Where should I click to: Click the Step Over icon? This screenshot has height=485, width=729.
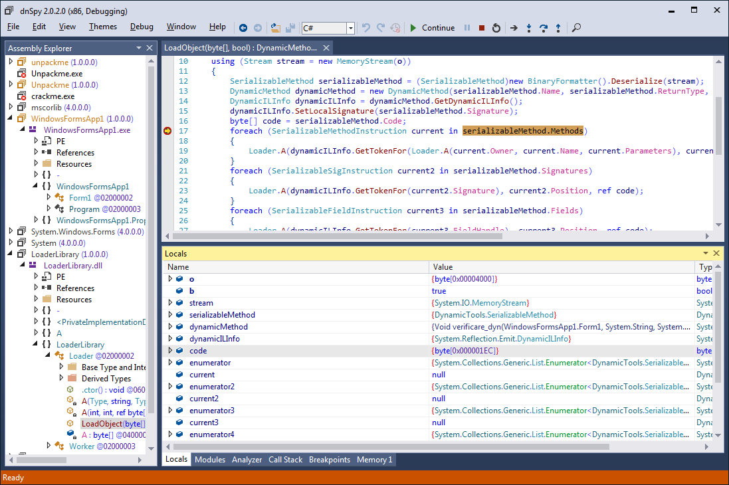[544, 28]
